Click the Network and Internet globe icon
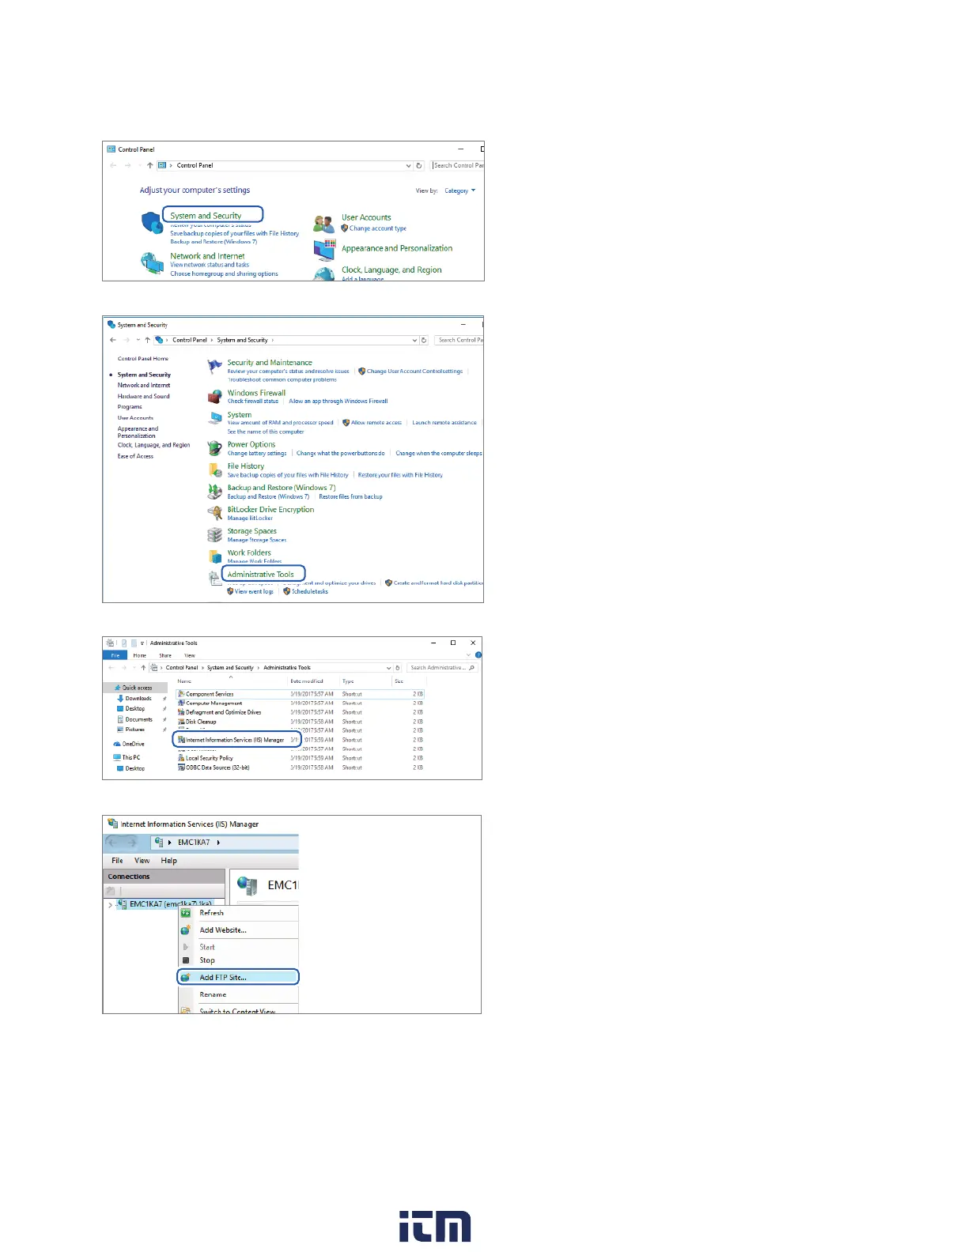 click(152, 262)
